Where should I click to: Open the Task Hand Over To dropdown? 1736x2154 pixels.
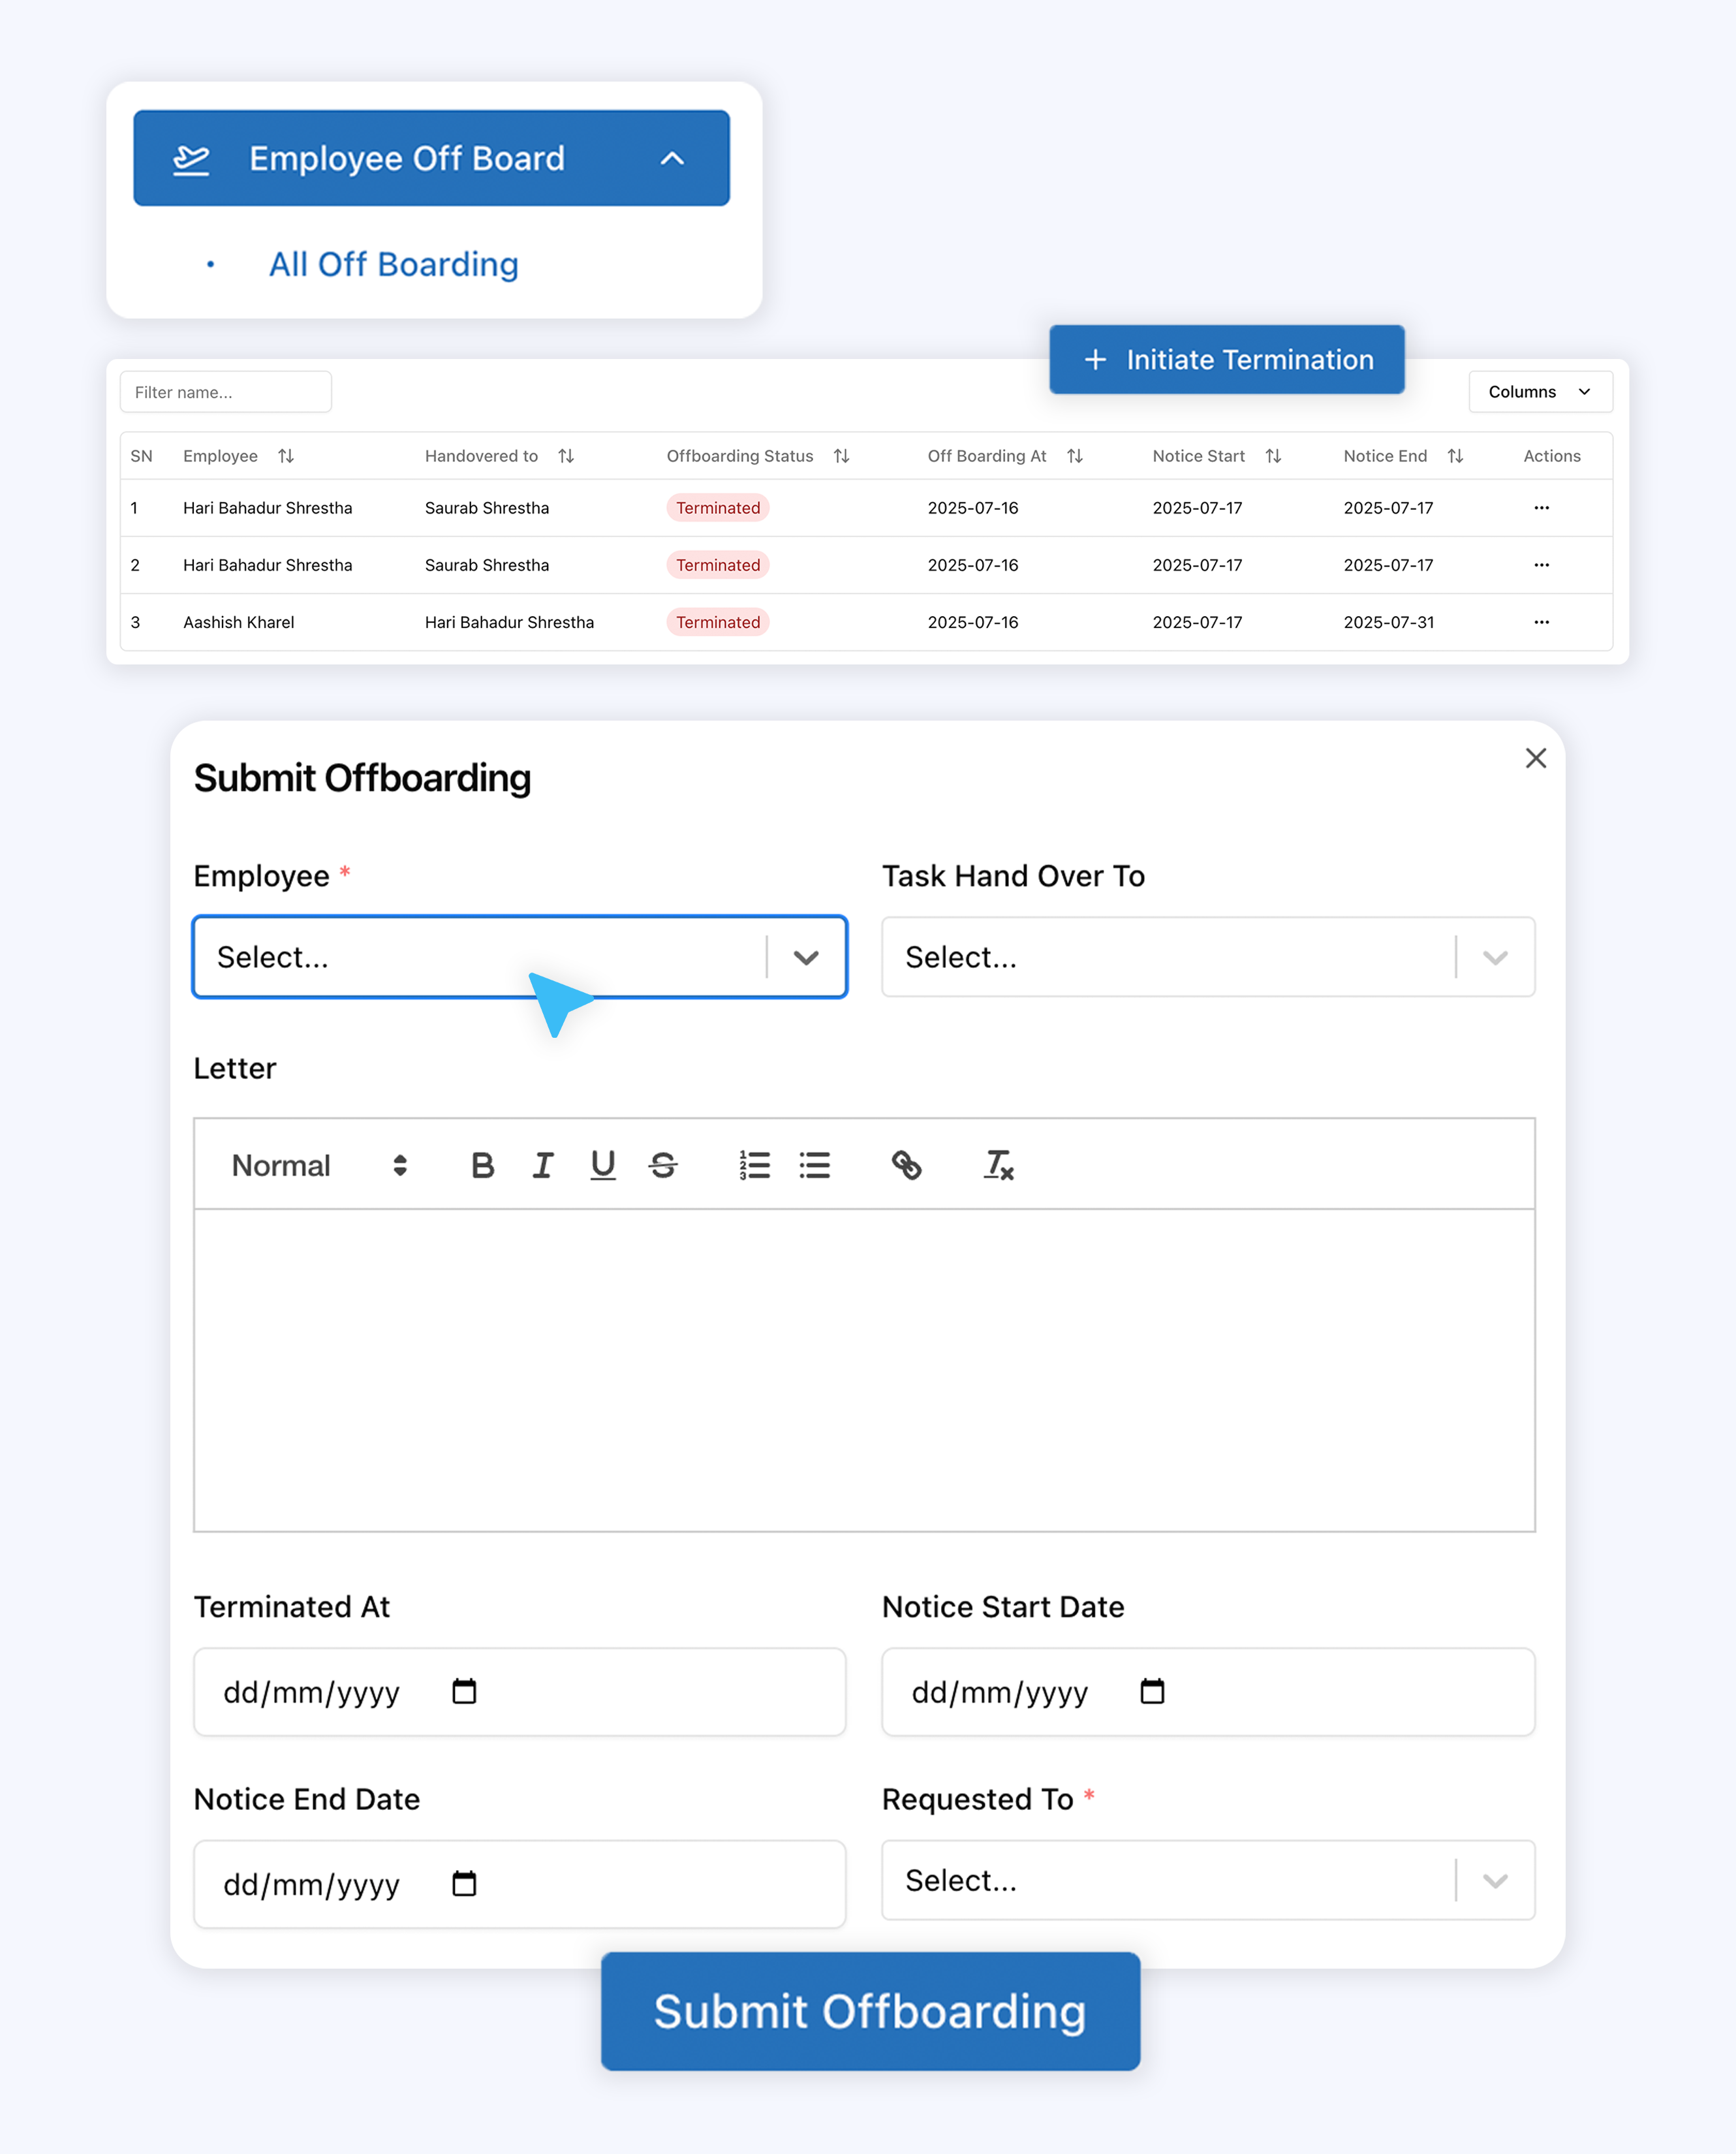pyautogui.click(x=1207, y=957)
